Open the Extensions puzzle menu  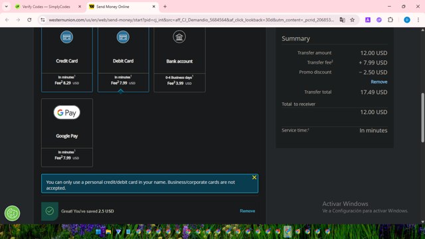coord(390,20)
